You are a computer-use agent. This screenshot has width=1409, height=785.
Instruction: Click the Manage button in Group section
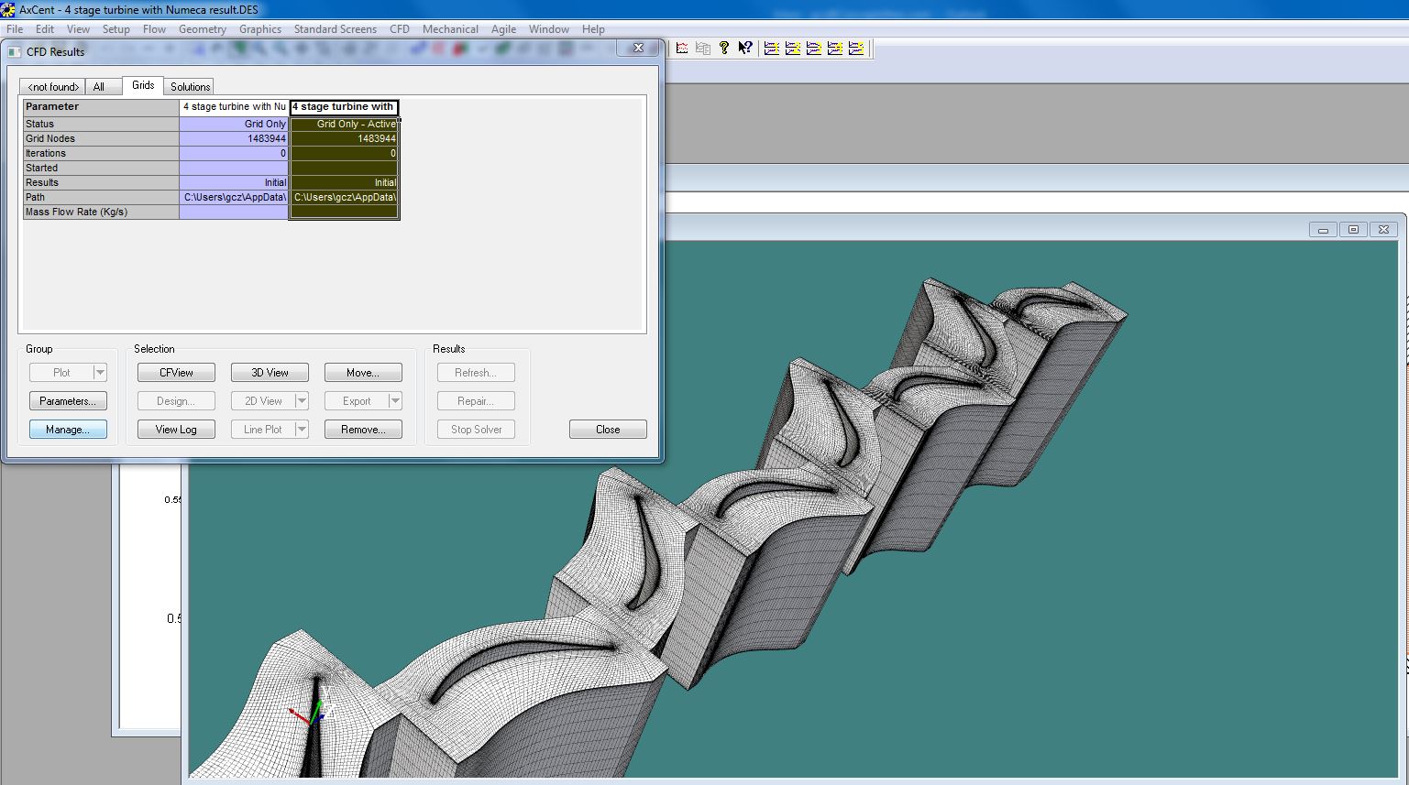68,429
